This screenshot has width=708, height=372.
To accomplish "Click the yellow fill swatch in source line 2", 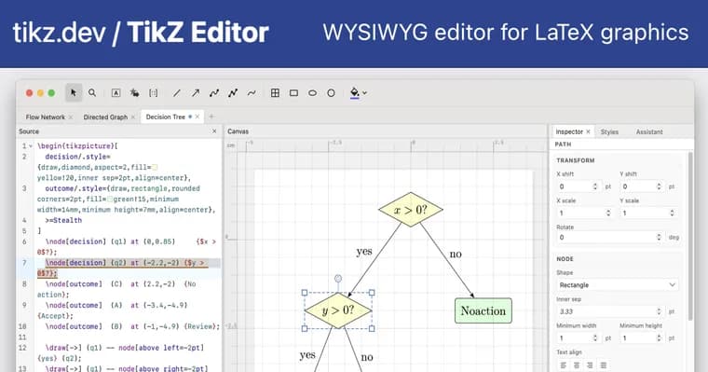I will [155, 167].
